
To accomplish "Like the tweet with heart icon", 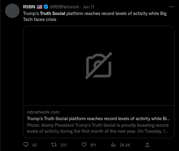I will click(84, 145).
